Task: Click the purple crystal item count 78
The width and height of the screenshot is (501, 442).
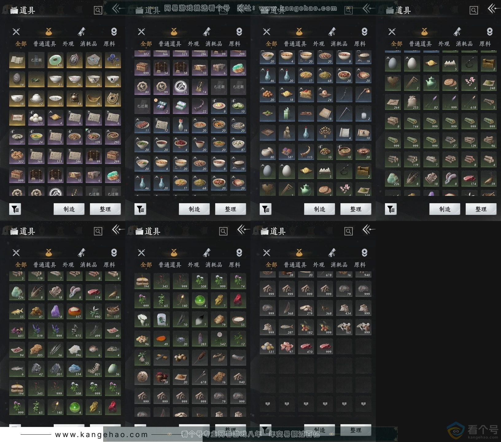Action: click(x=55, y=312)
